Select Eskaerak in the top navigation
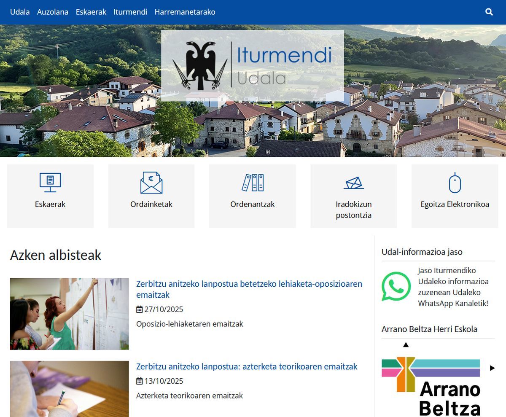The image size is (506, 417). click(x=91, y=12)
